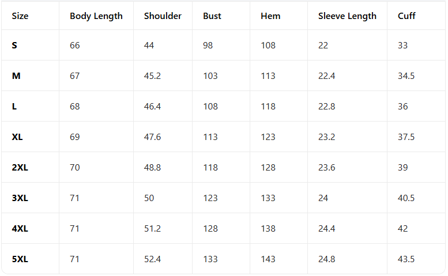Click the Size column header
Image resolution: width=448 pixels, height=276 pixels.
click(x=20, y=16)
